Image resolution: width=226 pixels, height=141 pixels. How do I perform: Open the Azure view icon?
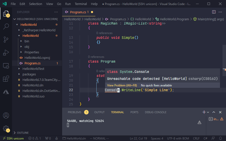coord(6,92)
